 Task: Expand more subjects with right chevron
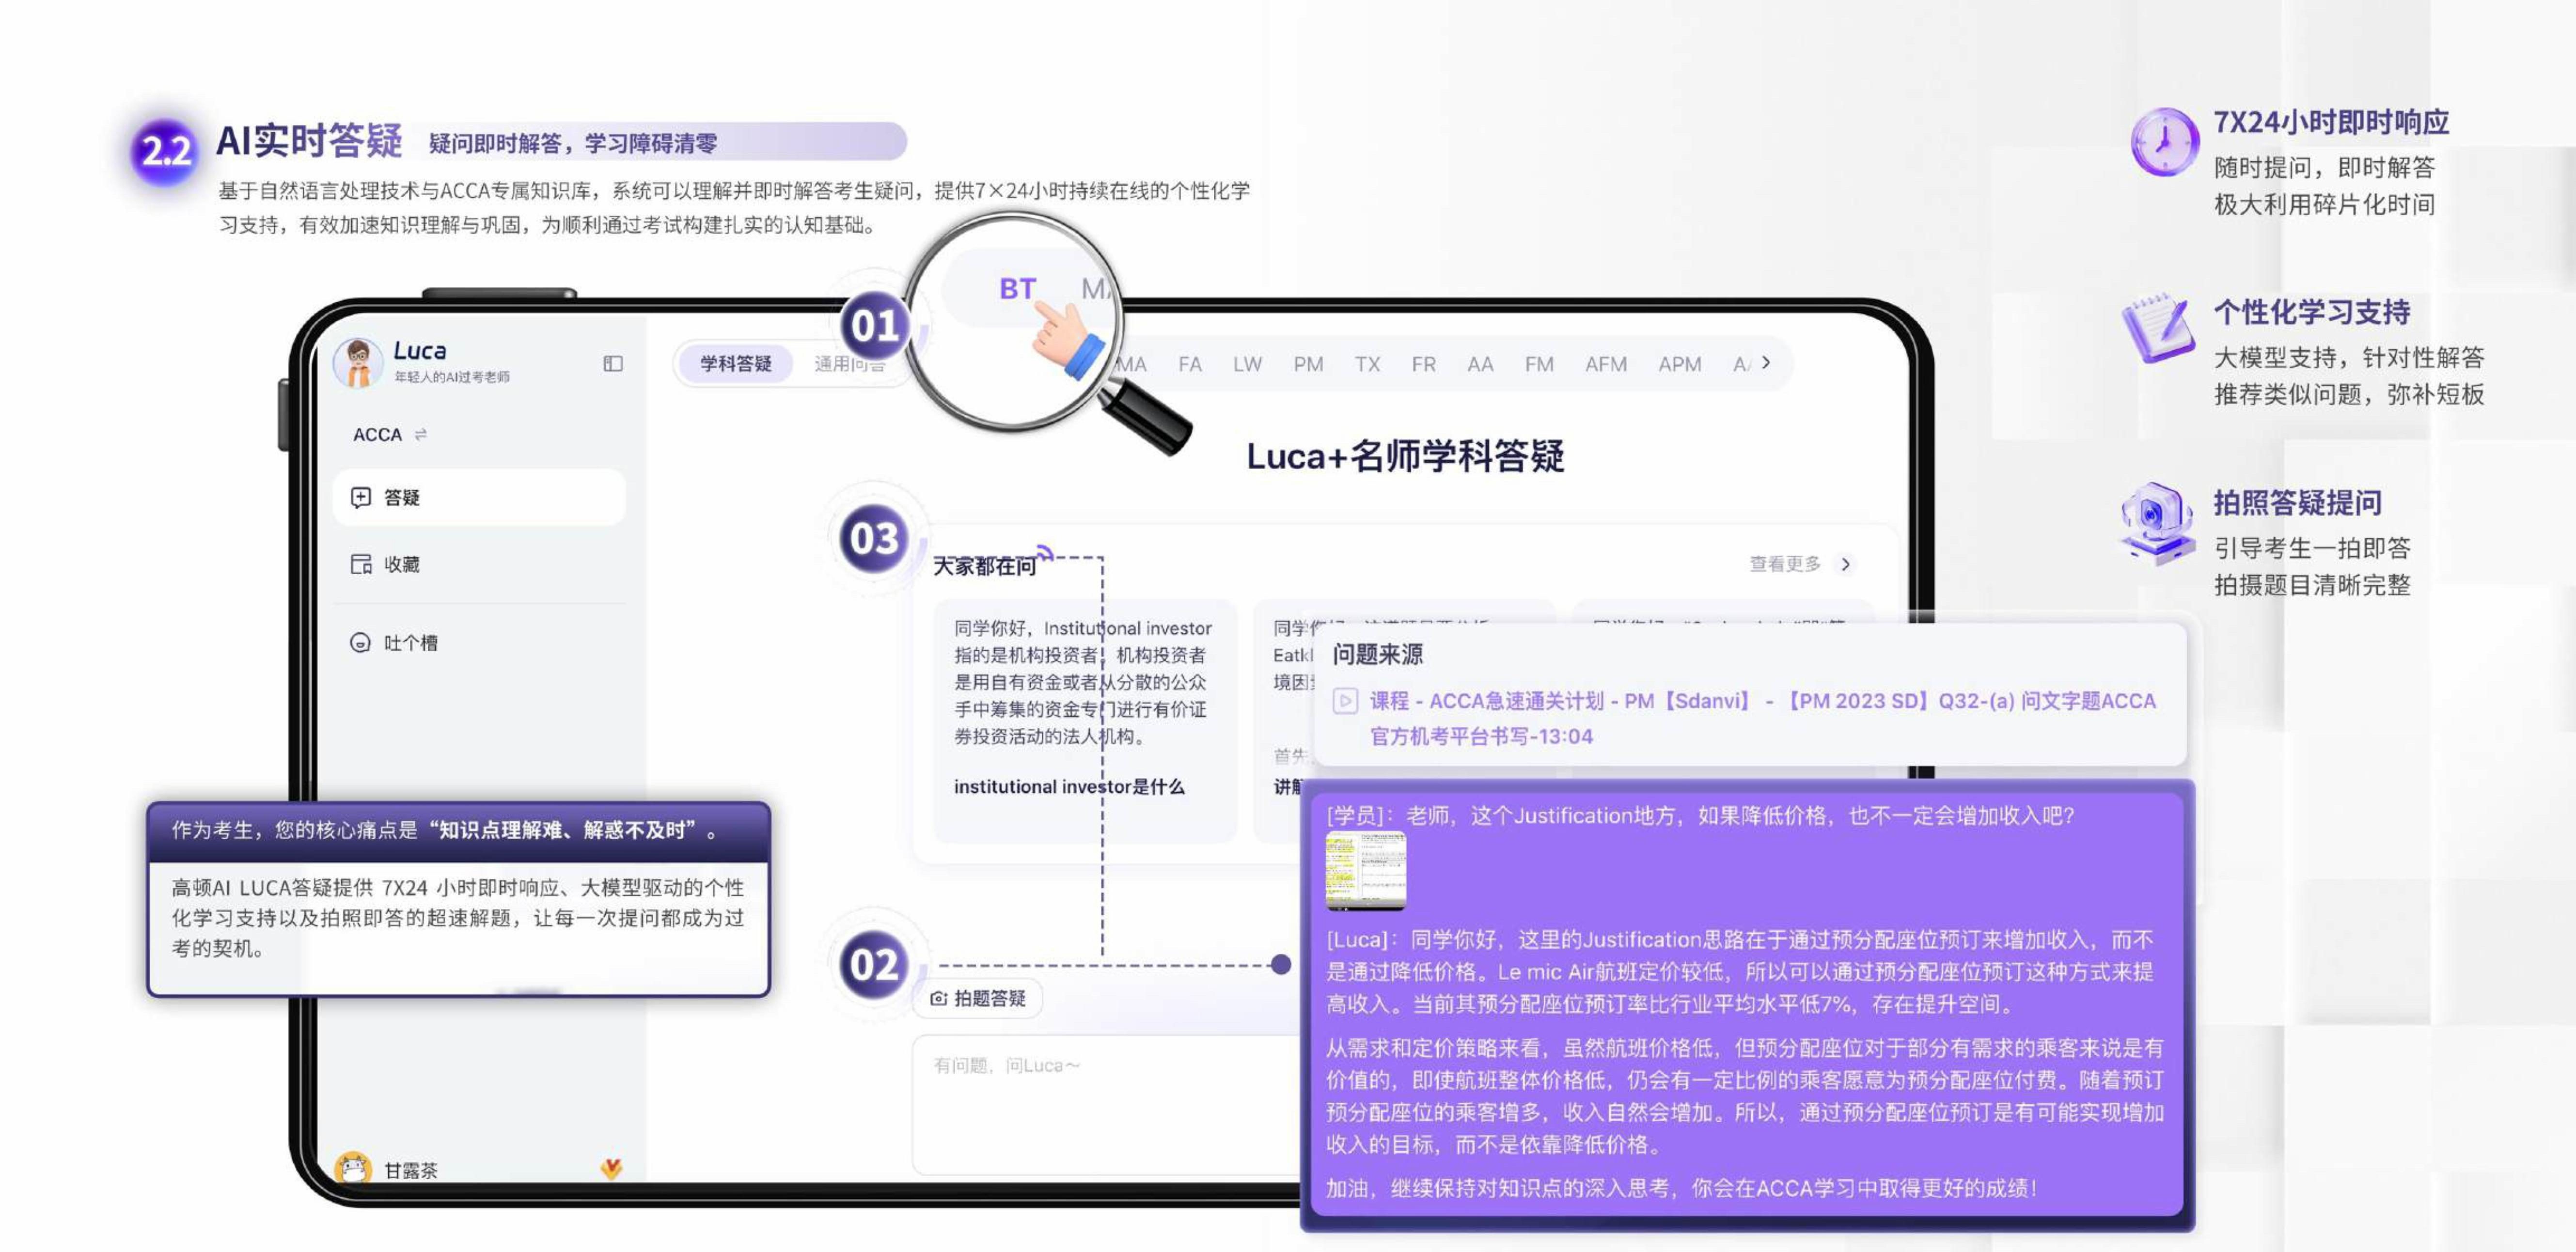pos(1766,363)
